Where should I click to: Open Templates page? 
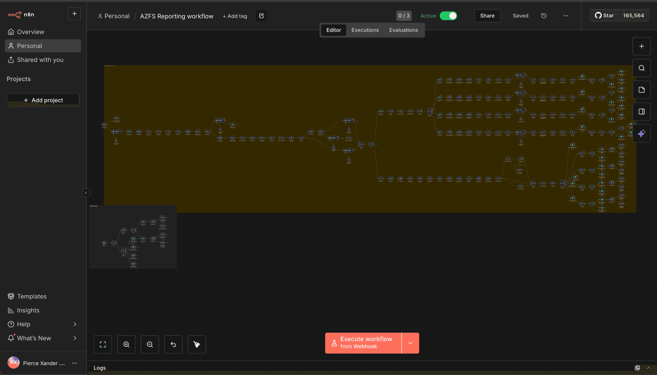click(x=43, y=296)
